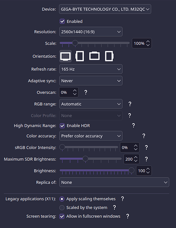Image resolution: width=176 pixels, height=228 pixels.
Task: Pick the counter-clockwise rotated portrait orientation icon
Action: [109, 56]
